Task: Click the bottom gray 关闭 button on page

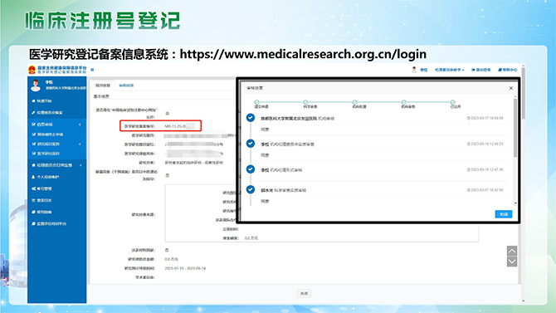Action: [304, 293]
